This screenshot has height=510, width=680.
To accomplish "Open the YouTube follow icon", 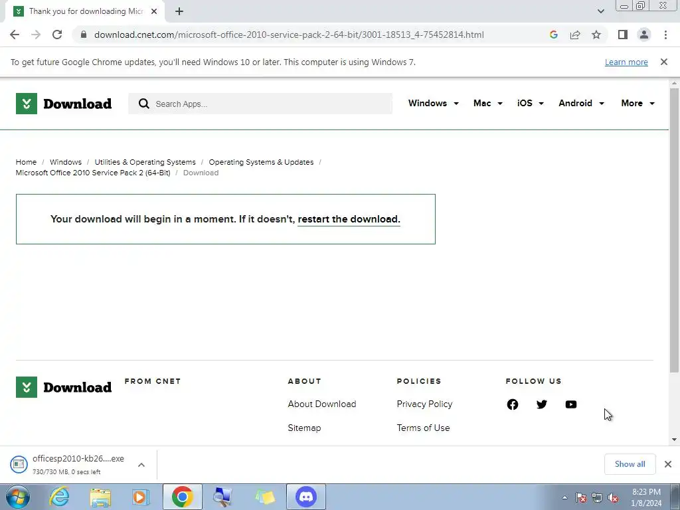I will 570,404.
